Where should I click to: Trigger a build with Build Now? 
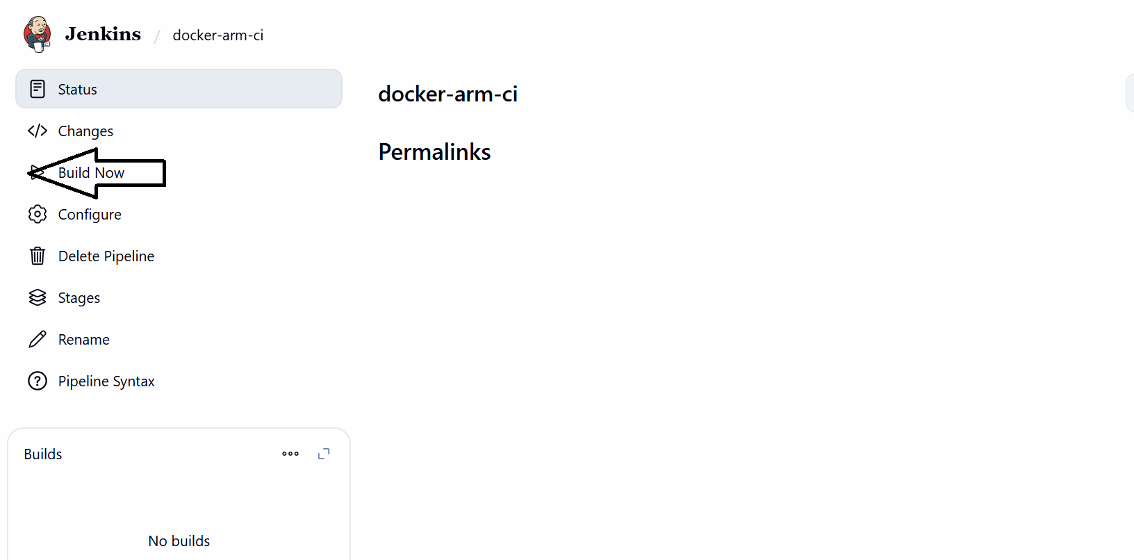[91, 172]
